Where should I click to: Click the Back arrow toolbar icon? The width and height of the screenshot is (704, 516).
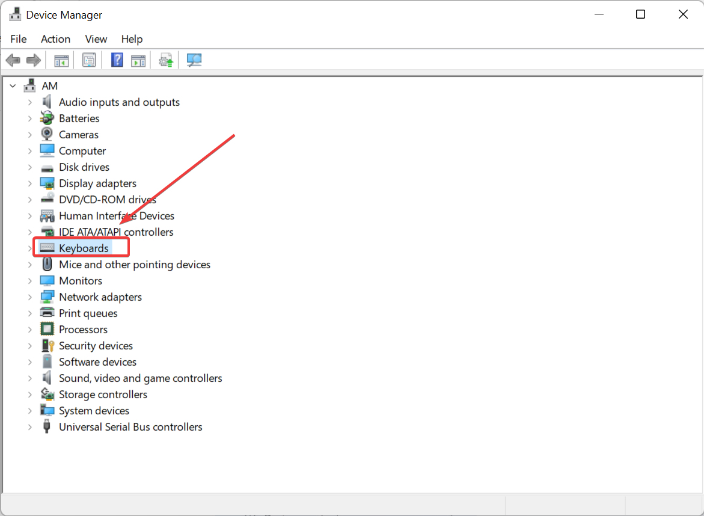click(x=13, y=60)
